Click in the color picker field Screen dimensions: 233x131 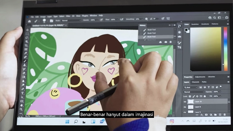coord(206,49)
